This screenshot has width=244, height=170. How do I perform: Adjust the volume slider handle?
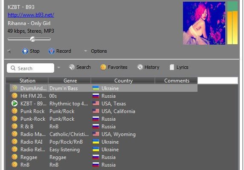click(x=33, y=39)
